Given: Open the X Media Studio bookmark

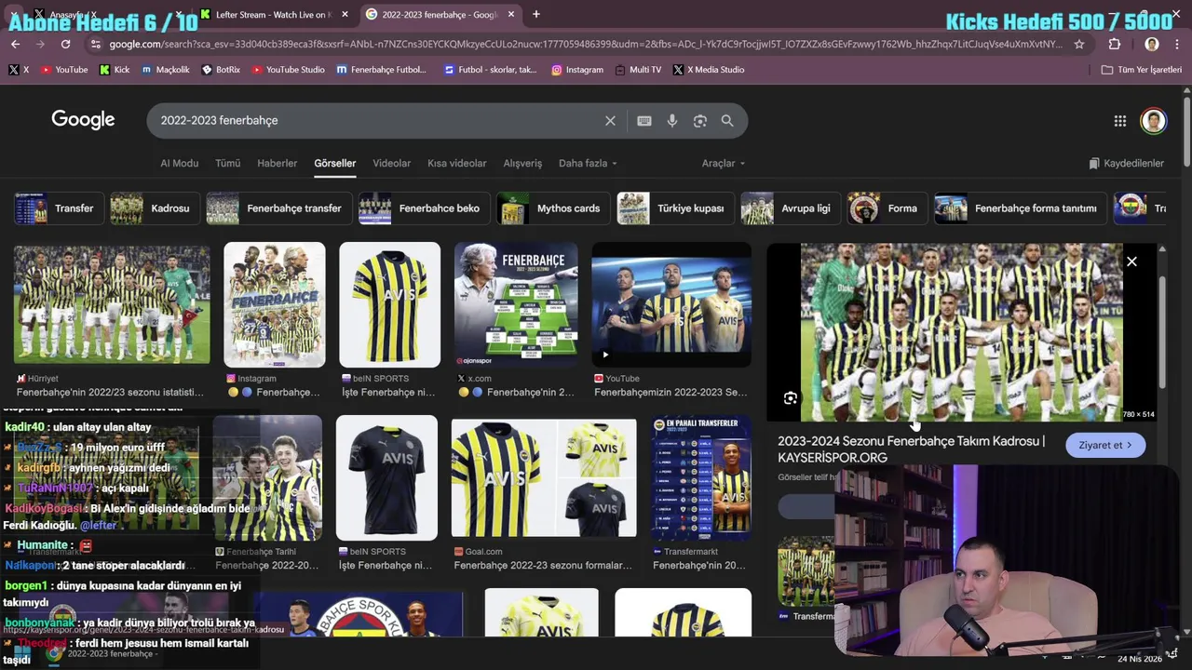Looking at the screenshot, I should [x=709, y=69].
